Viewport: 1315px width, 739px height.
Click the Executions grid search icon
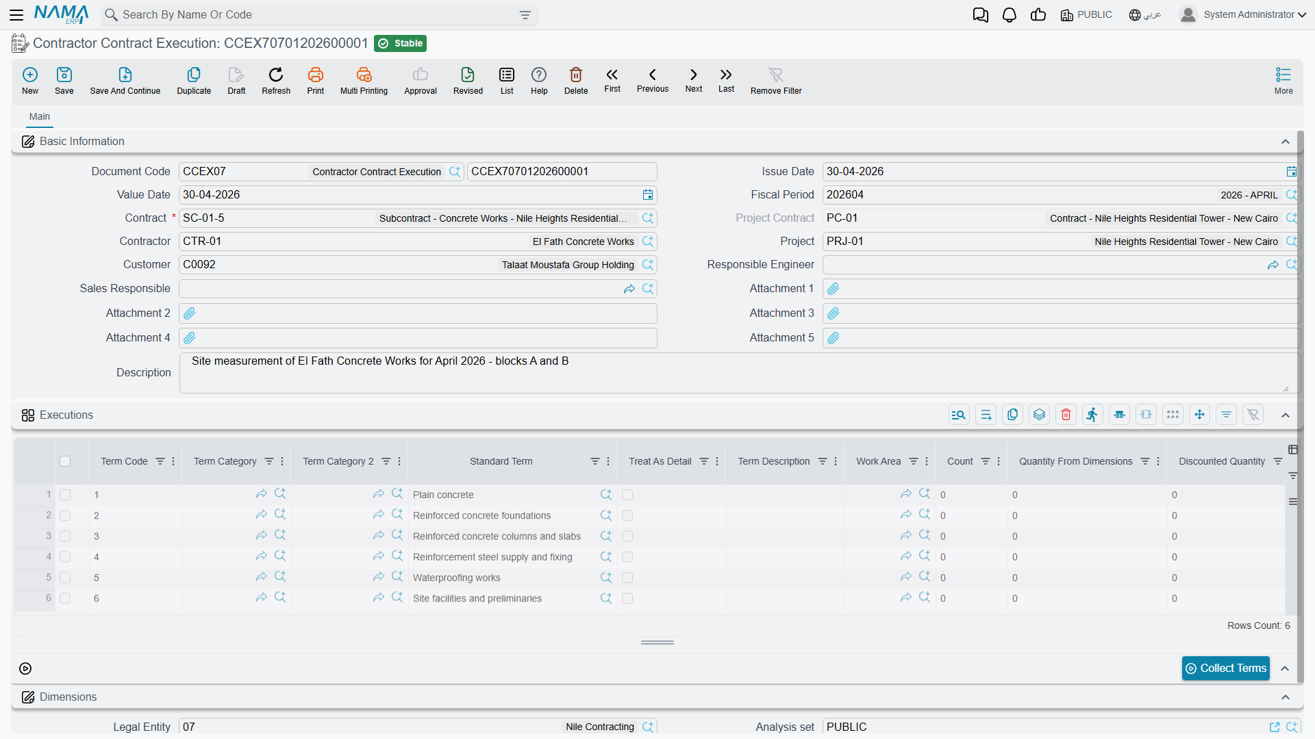click(959, 415)
